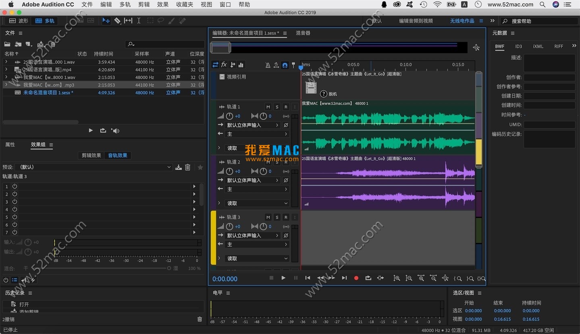Click the trash icon in Files panel

click(53, 44)
